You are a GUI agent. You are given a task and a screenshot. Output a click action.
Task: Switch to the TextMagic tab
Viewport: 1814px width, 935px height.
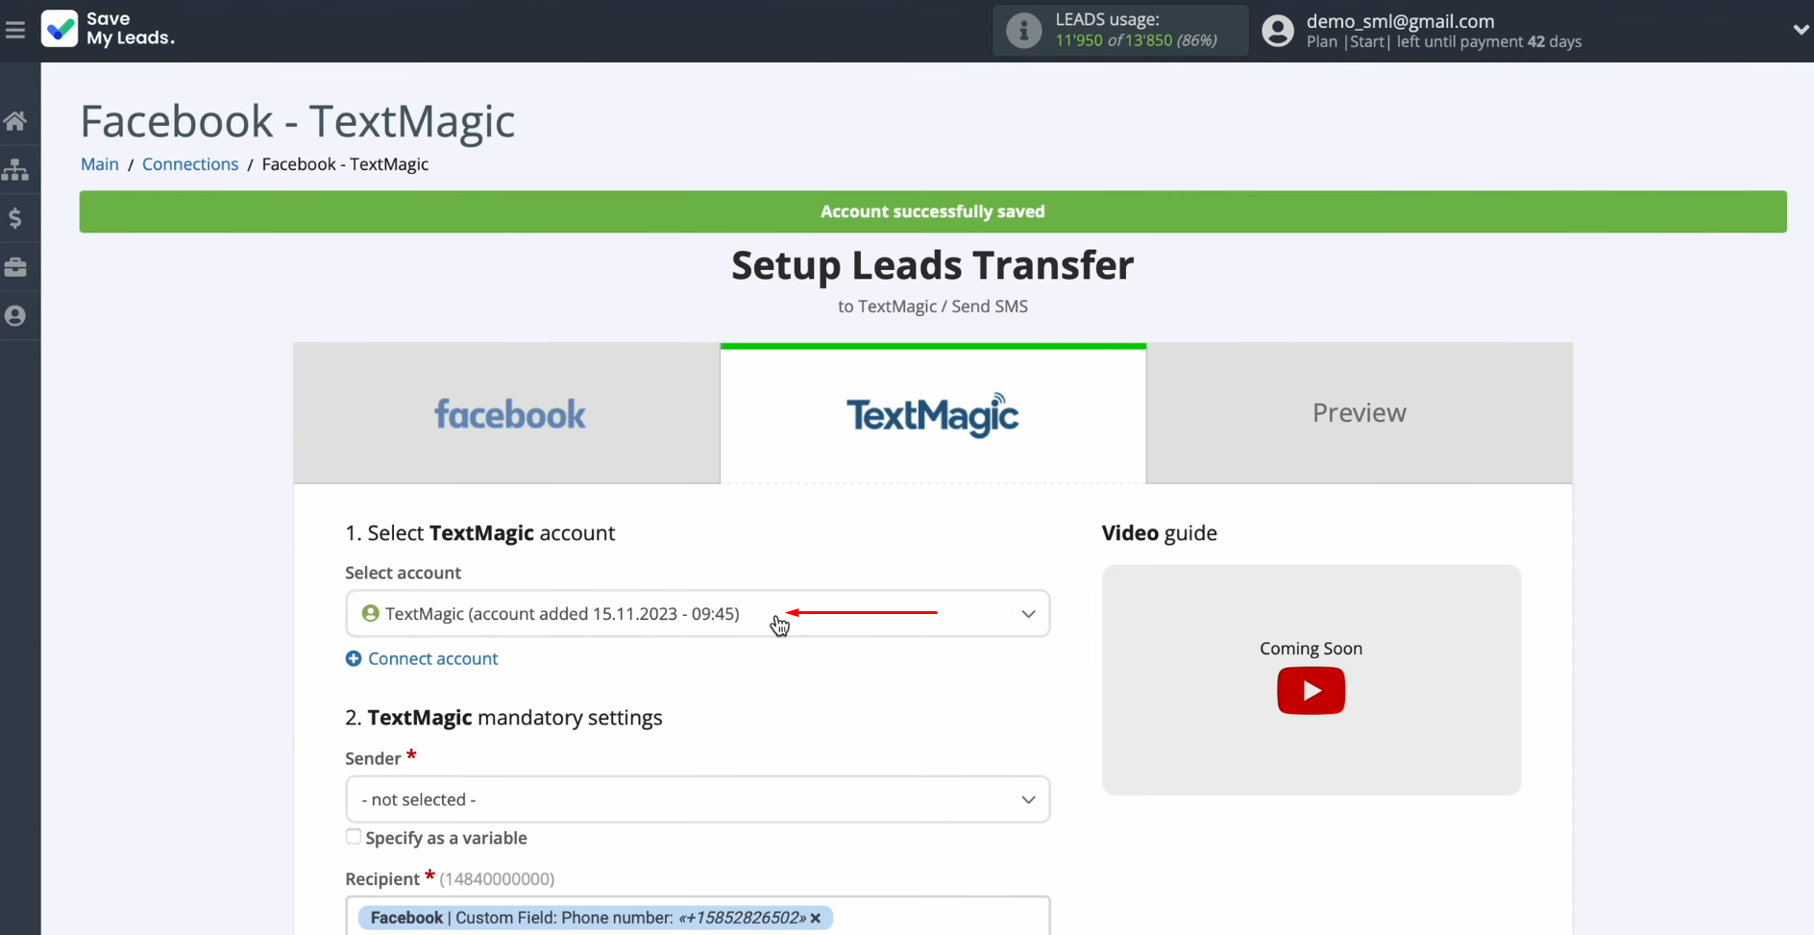[x=933, y=413]
